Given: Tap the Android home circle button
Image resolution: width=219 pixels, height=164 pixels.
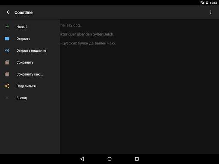Looking at the screenshot, I should 109,159.
